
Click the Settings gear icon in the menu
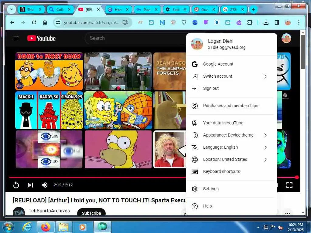(x=195, y=189)
